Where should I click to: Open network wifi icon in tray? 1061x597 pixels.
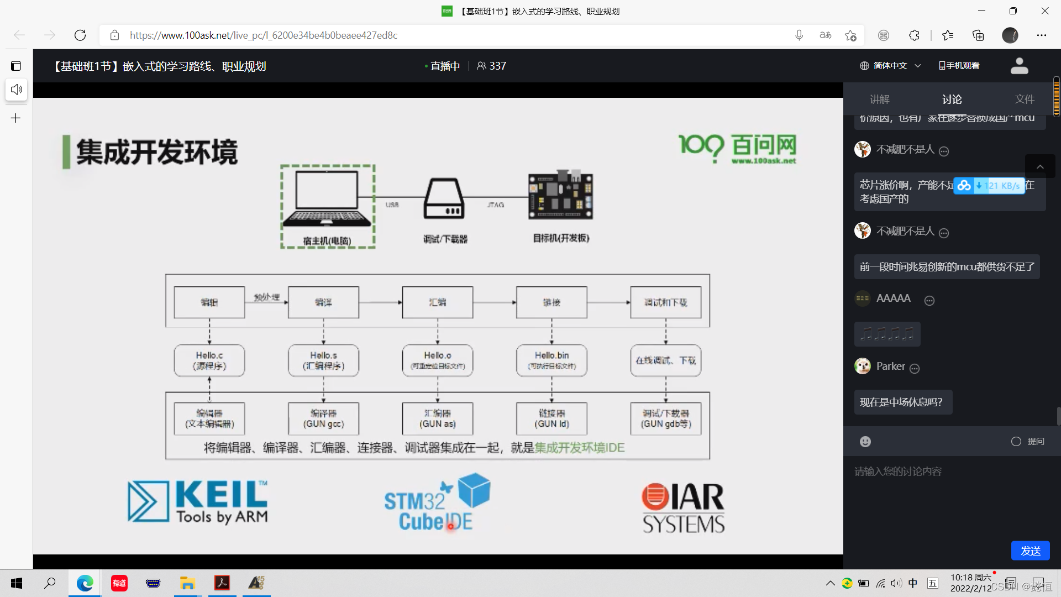[x=881, y=583]
